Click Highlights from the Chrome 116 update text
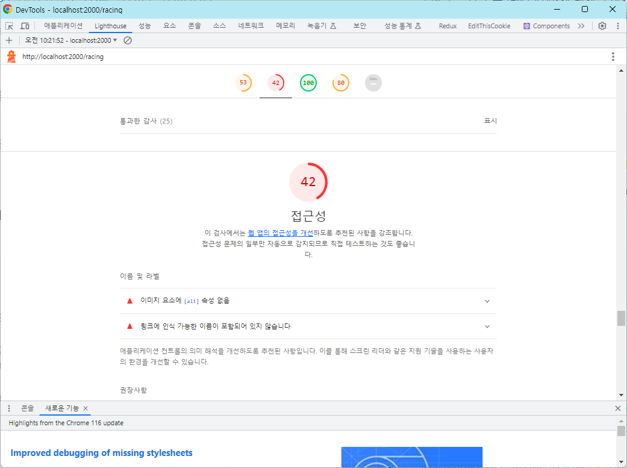This screenshot has height=468, width=627. click(66, 423)
